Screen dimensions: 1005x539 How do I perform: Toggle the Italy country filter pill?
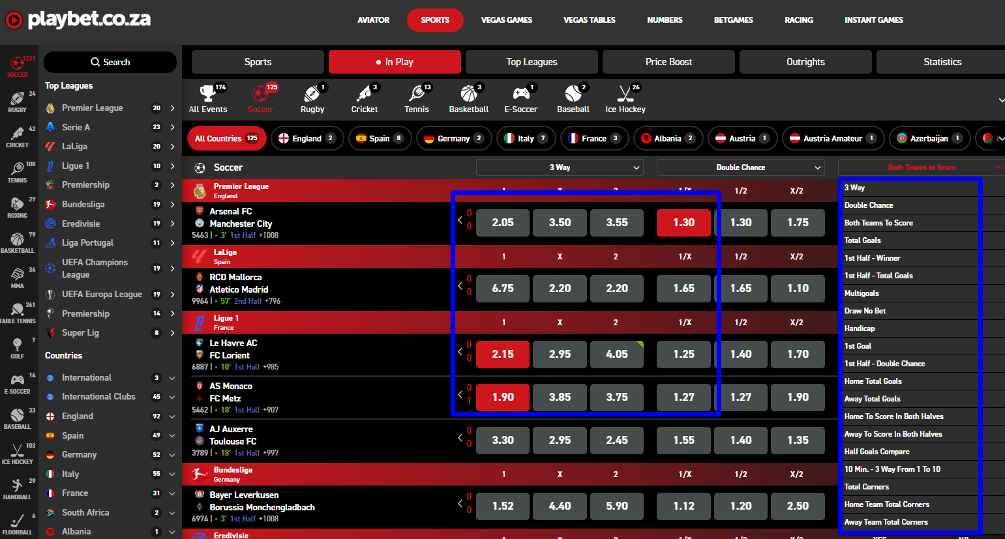coord(526,138)
